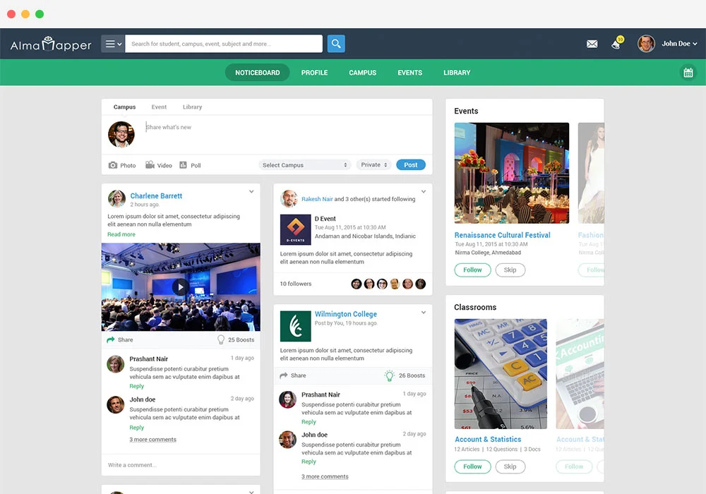706x494 pixels.
Task: Switch to the Event tab in the composer
Action: click(158, 107)
